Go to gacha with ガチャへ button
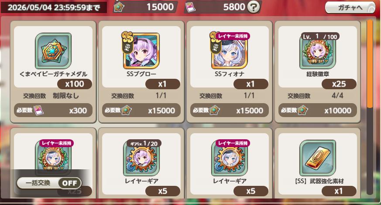Viewport: 381px width, 205px height. pyautogui.click(x=350, y=8)
